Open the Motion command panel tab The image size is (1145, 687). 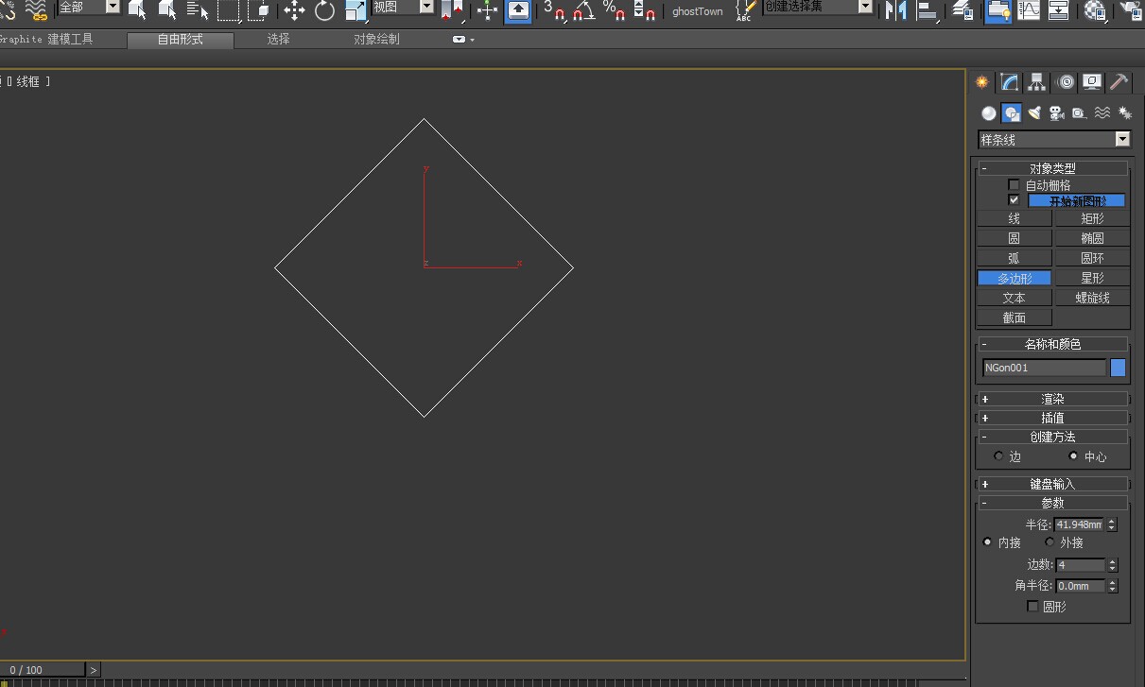(1066, 82)
